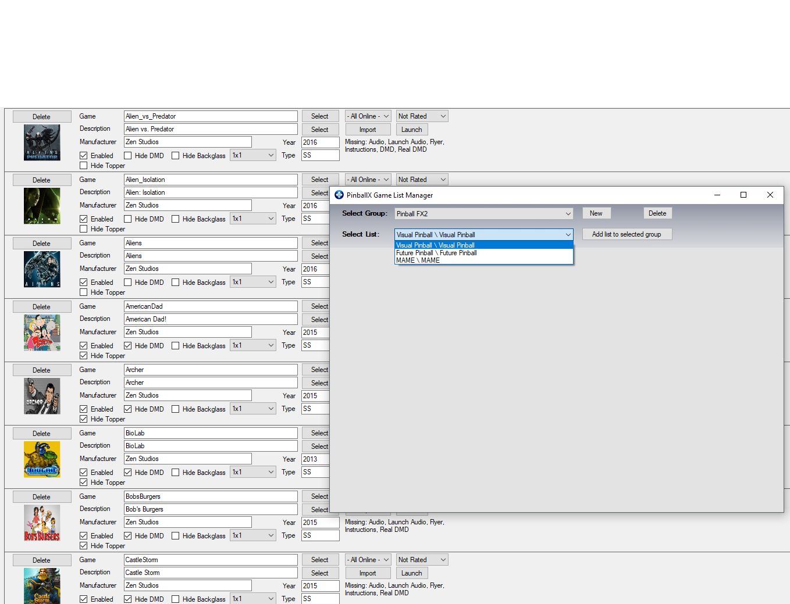Delete the BioLab game entry
Image resolution: width=790 pixels, height=604 pixels.
coord(42,434)
